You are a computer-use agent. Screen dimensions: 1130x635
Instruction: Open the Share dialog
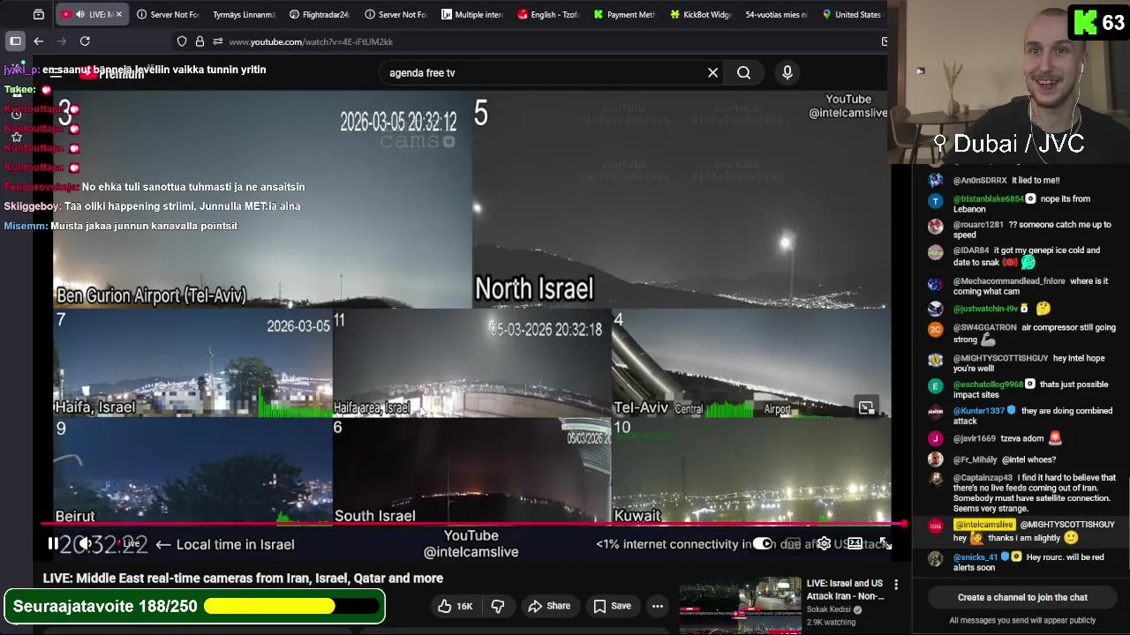[549, 606]
